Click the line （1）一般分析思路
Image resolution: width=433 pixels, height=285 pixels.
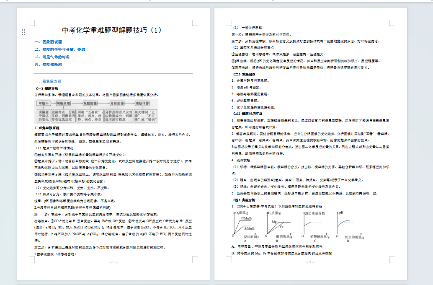click(247, 28)
